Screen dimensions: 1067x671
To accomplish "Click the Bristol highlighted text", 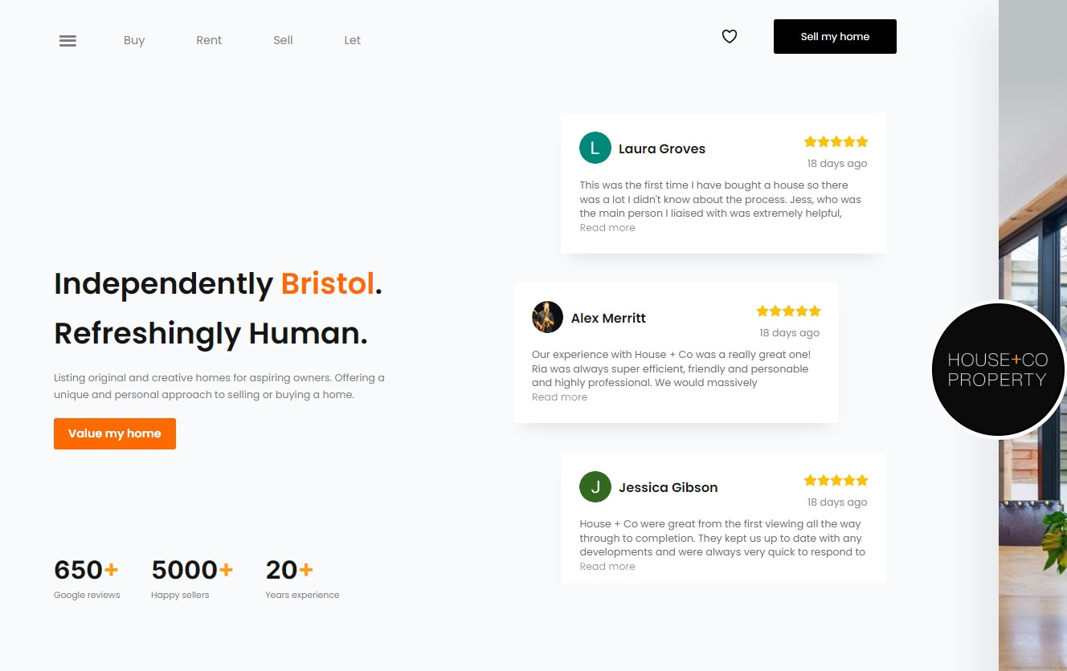I will point(328,283).
